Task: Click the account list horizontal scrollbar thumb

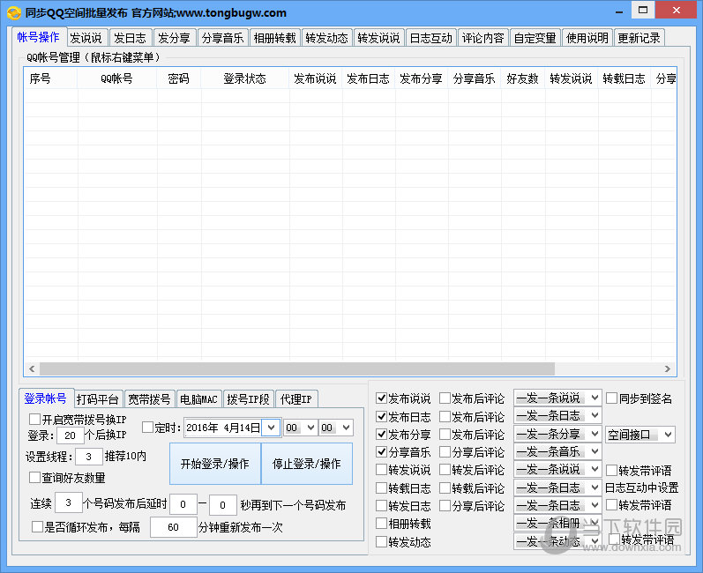Action: pos(297,368)
